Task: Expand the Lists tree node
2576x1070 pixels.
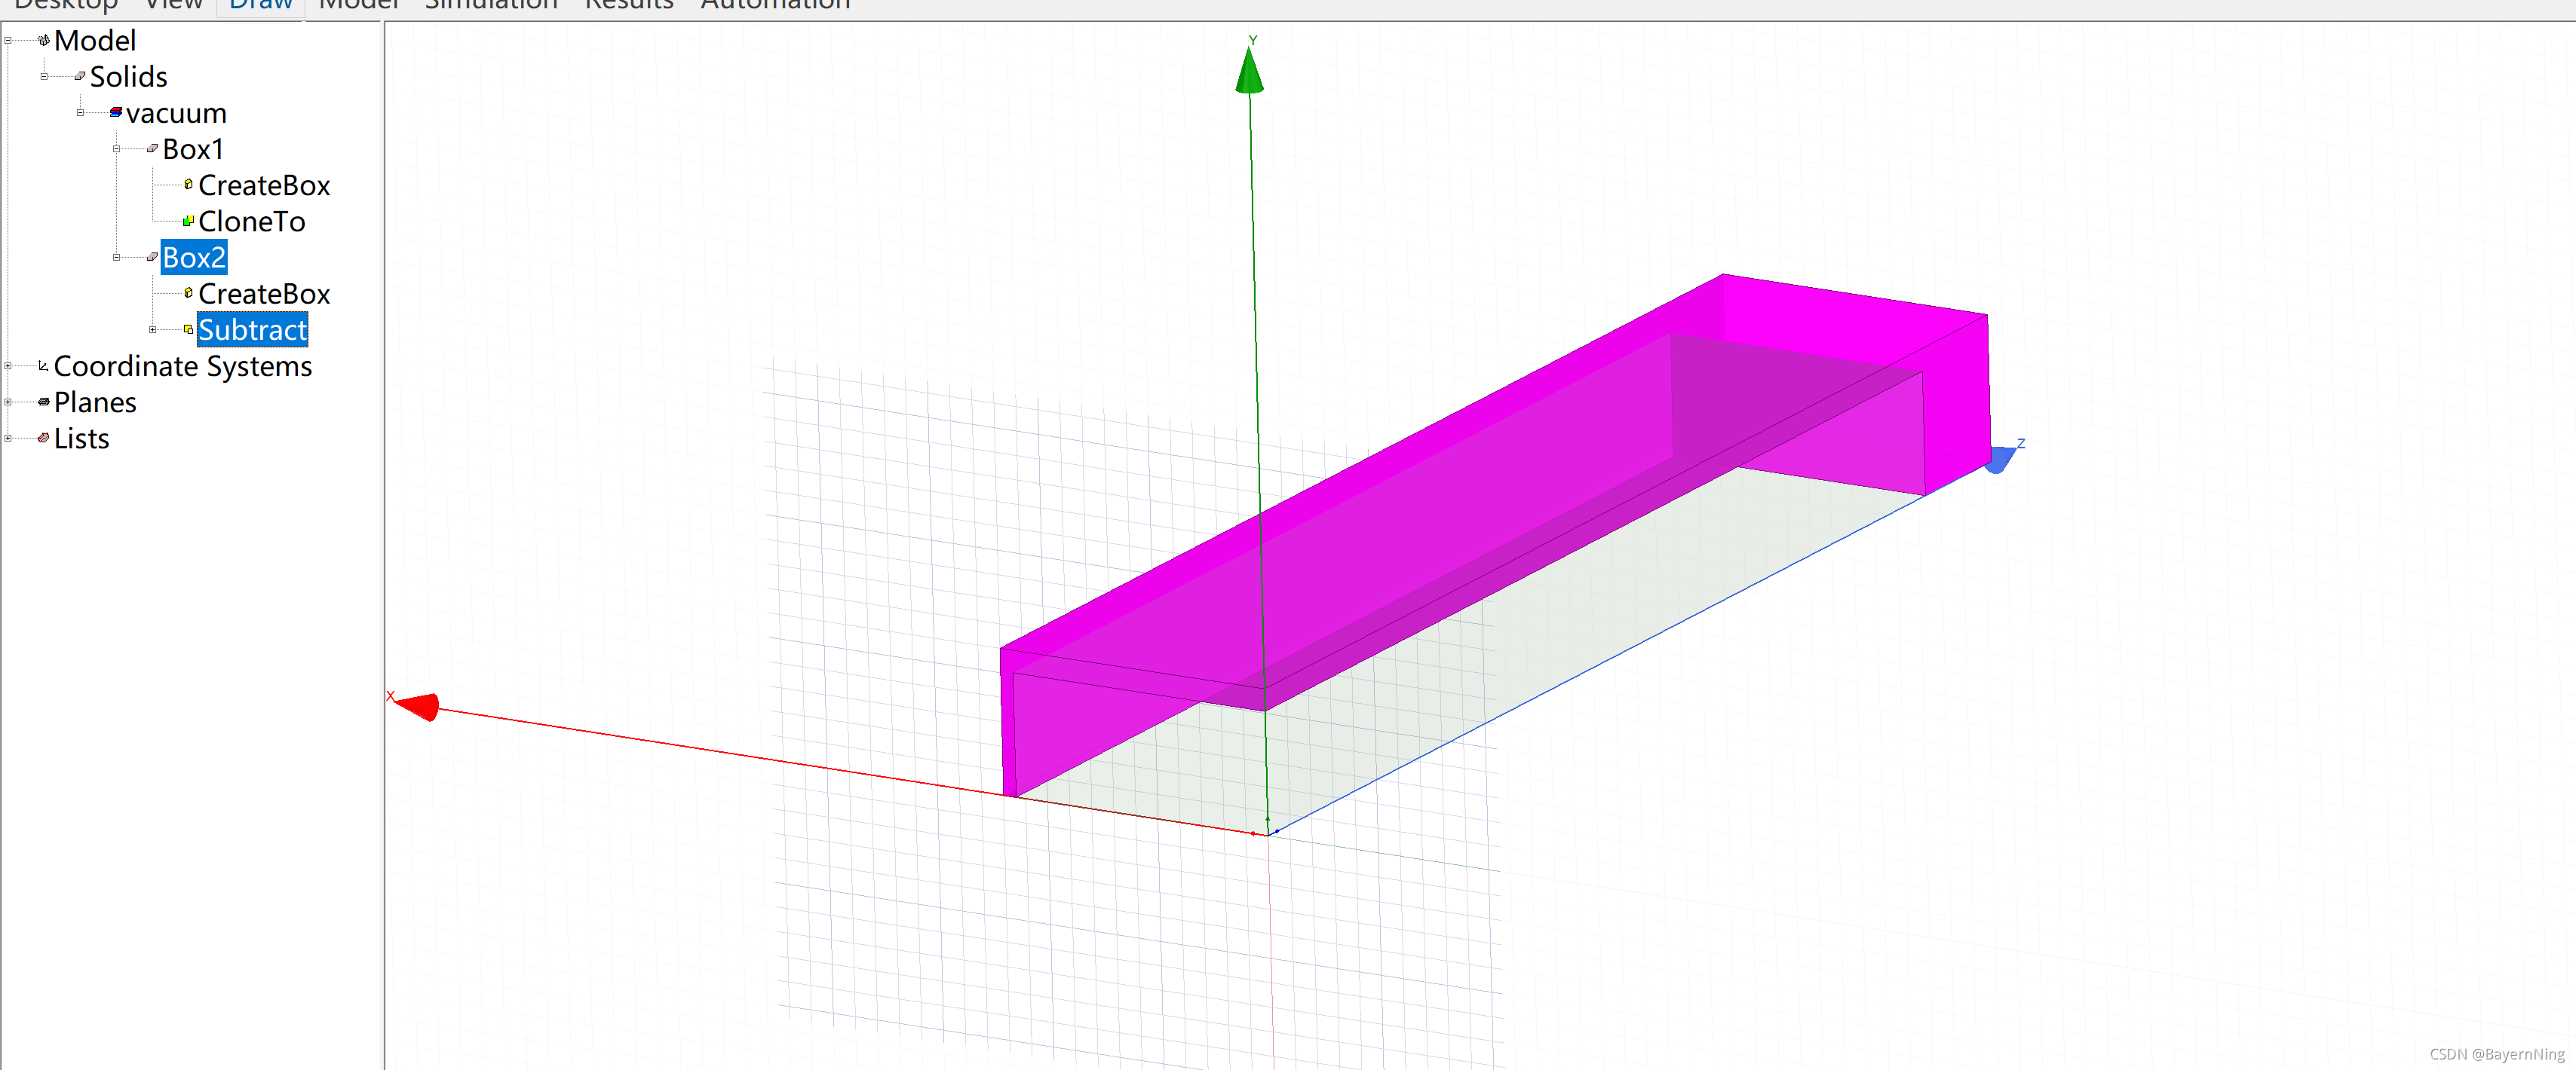Action: point(8,439)
